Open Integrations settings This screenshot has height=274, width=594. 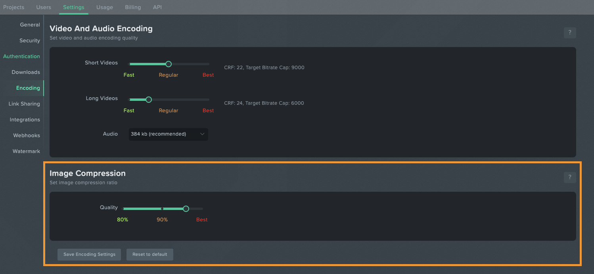(25, 119)
